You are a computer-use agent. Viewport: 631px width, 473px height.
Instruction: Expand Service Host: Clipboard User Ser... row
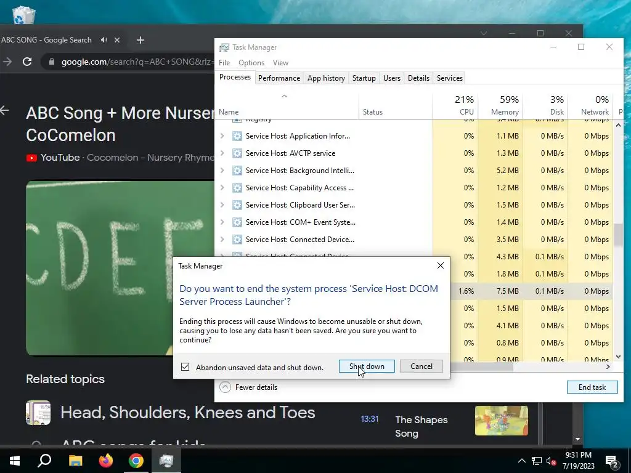coord(222,205)
